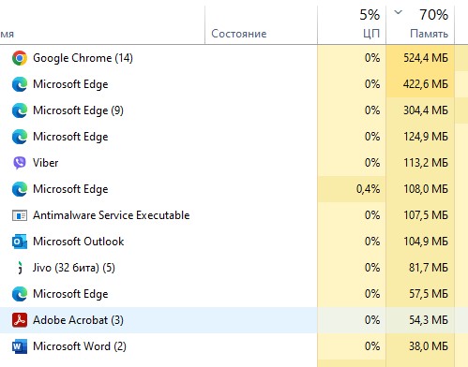Select Microsoft Edge name using 422,6 МБ
468x367 pixels.
tap(70, 84)
